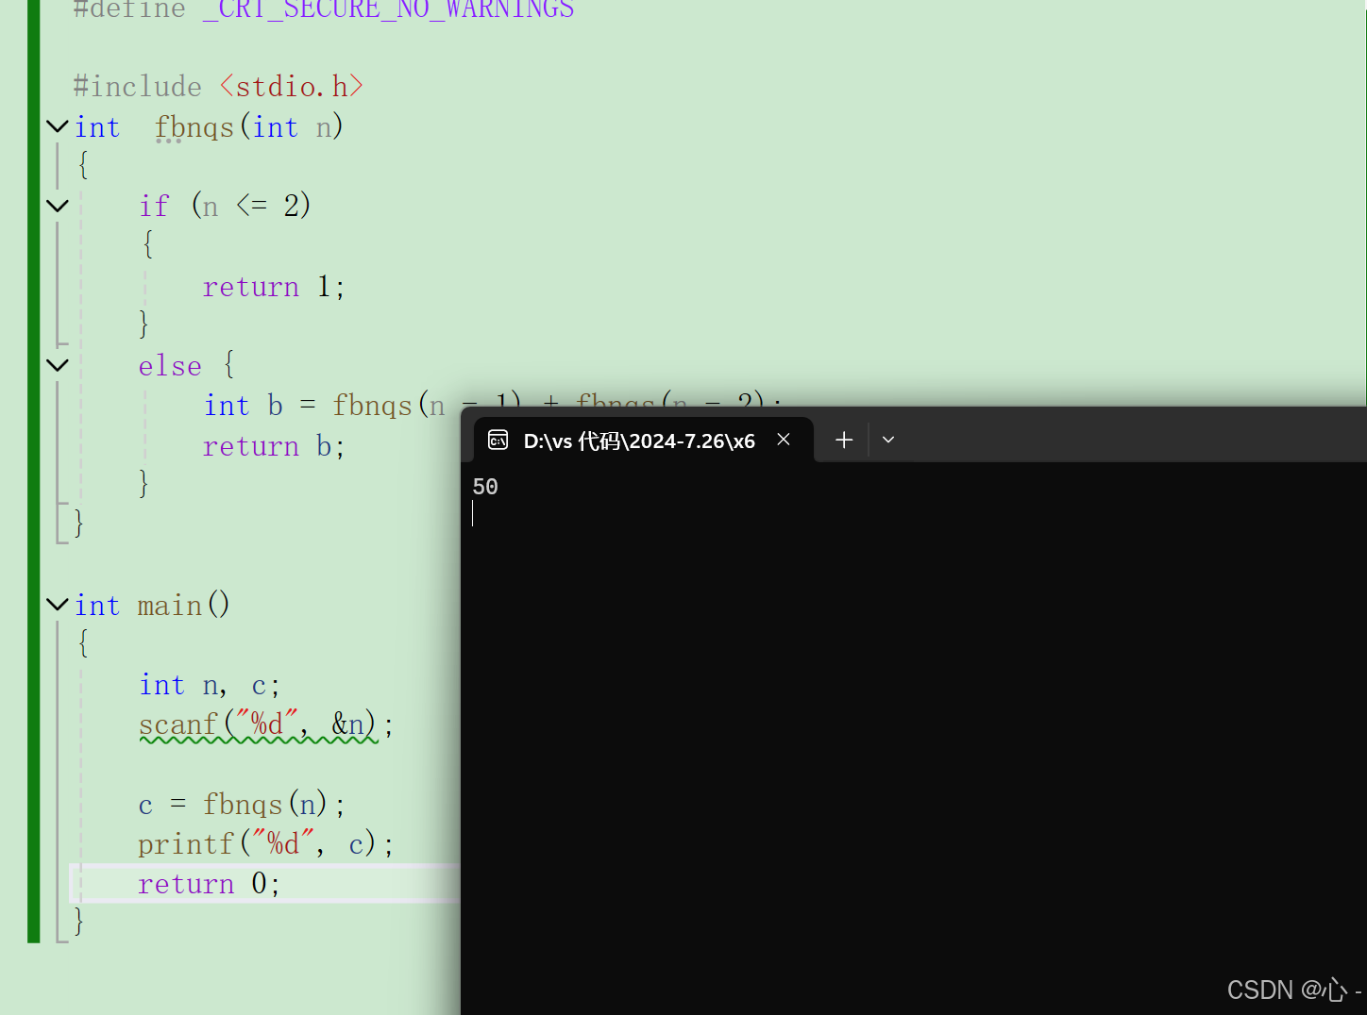Open new terminal tab with plus icon
1367x1015 pixels.
[844, 440]
